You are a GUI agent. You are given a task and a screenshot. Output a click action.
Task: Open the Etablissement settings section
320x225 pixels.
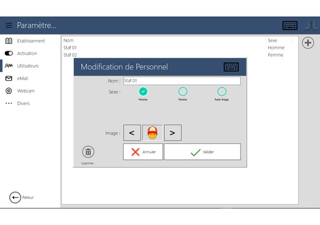tap(31, 41)
